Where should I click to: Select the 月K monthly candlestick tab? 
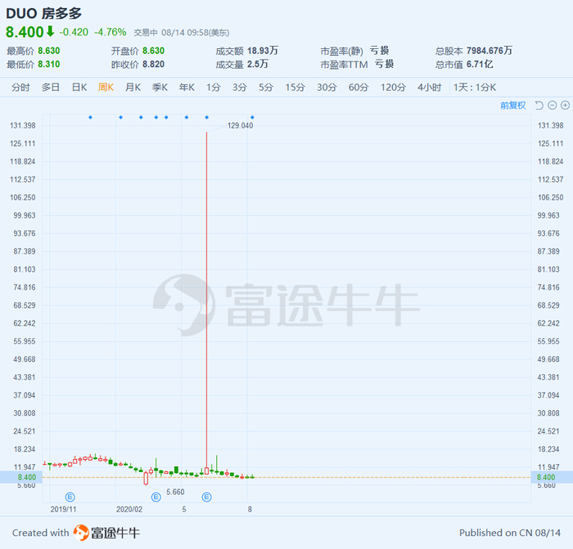click(x=133, y=88)
